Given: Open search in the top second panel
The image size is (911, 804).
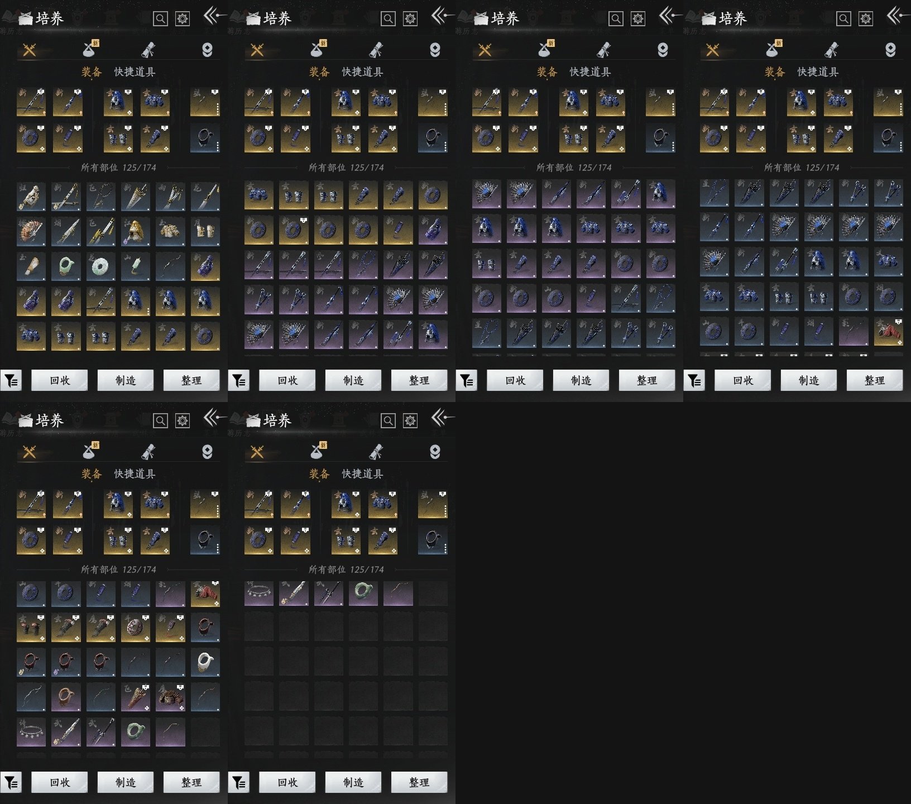Looking at the screenshot, I should click(388, 19).
